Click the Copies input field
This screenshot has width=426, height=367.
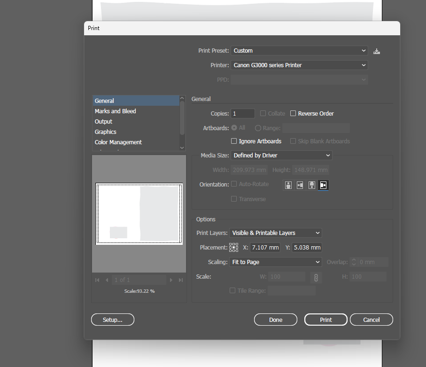[x=243, y=114]
